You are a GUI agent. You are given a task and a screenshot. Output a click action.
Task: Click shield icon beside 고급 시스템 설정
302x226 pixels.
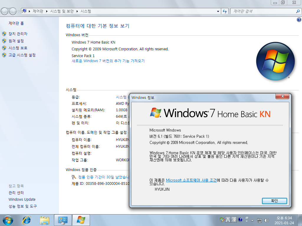[x=4, y=55]
